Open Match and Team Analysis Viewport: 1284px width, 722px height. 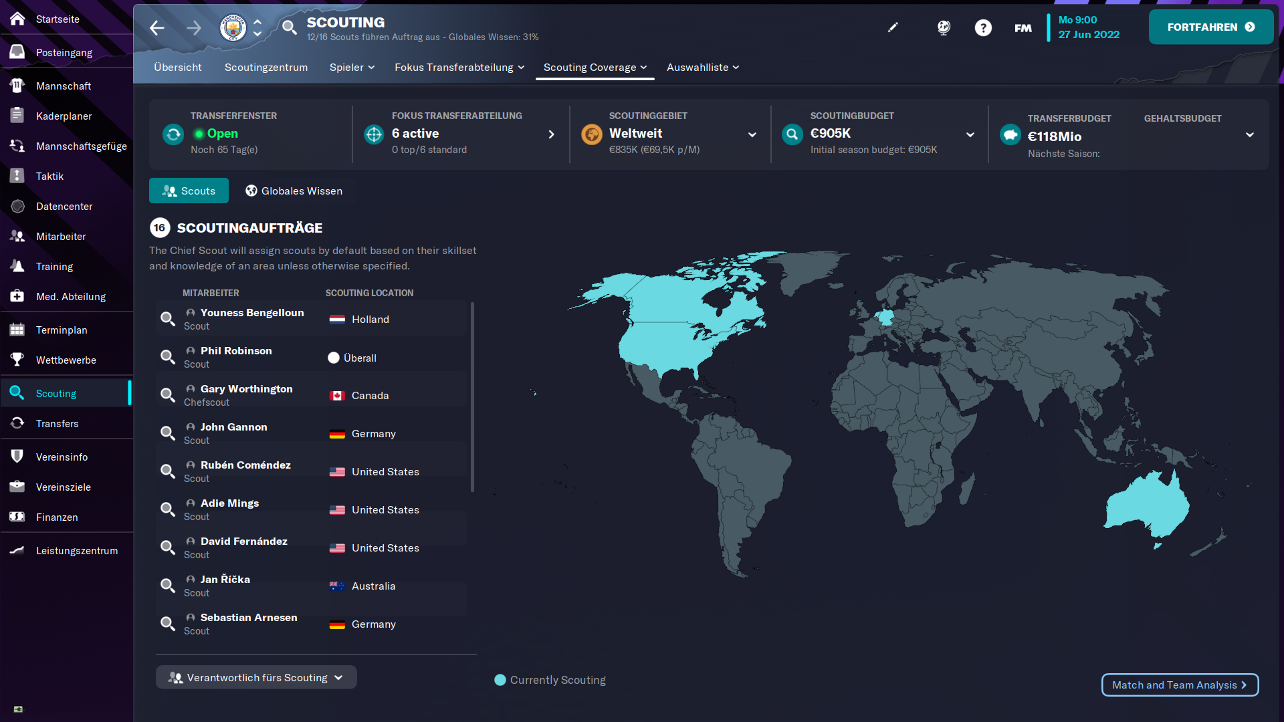1180,685
